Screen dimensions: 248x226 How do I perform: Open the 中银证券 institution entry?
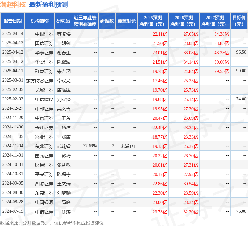pyautogui.click(x=44, y=34)
